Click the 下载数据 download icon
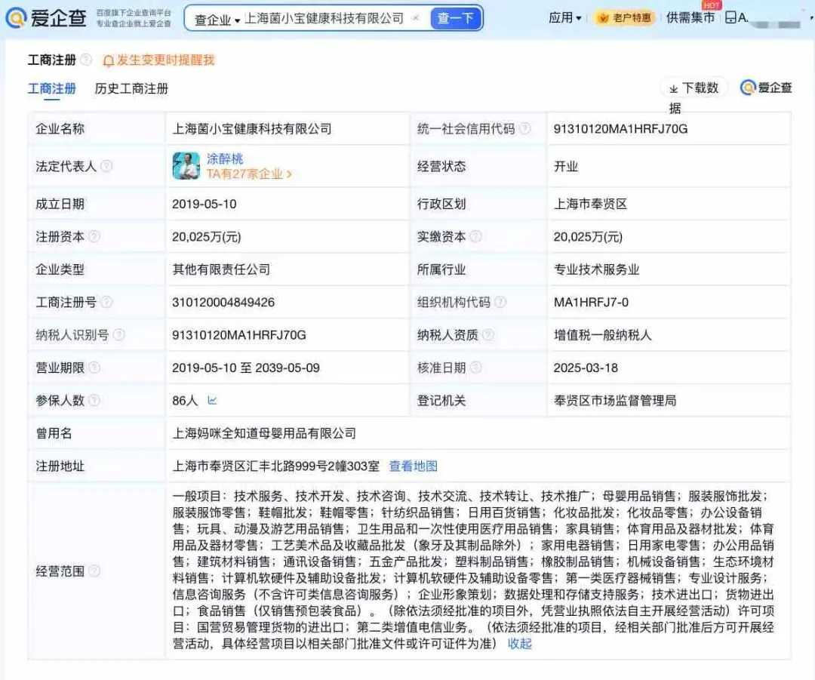The width and height of the screenshot is (815, 680). (692, 88)
